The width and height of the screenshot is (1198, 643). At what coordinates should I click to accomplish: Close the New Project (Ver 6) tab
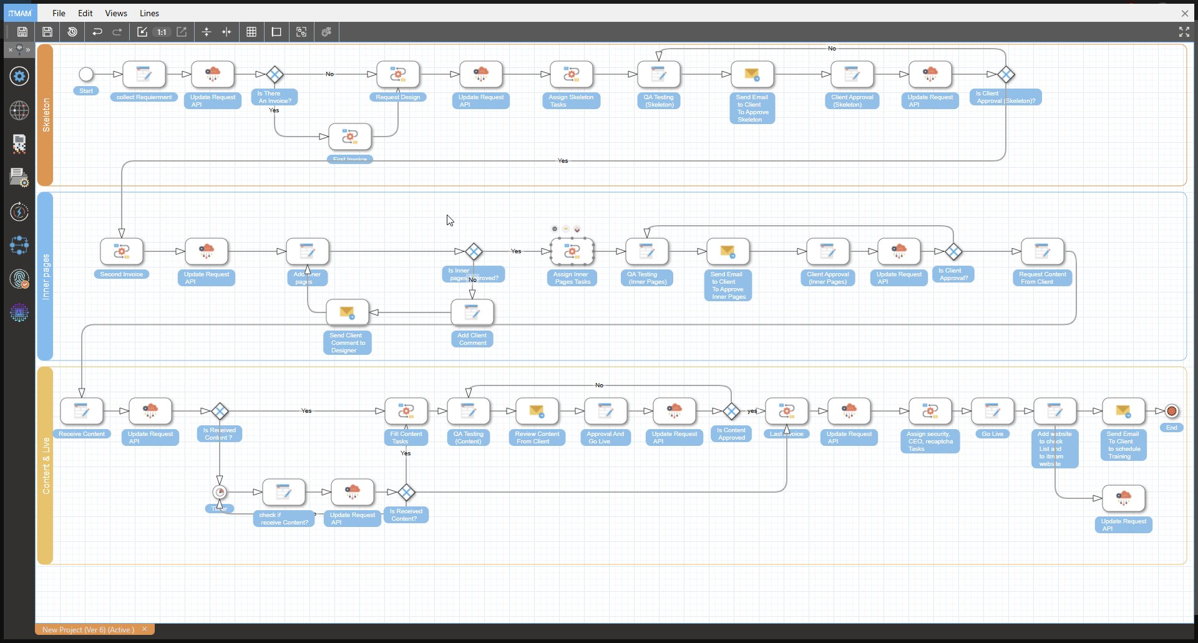pyautogui.click(x=145, y=629)
